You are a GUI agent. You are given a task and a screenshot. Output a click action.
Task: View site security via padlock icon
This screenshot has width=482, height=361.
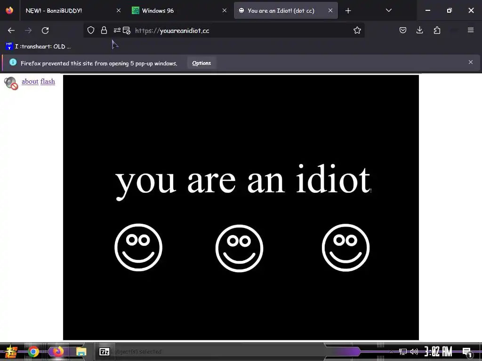(104, 31)
